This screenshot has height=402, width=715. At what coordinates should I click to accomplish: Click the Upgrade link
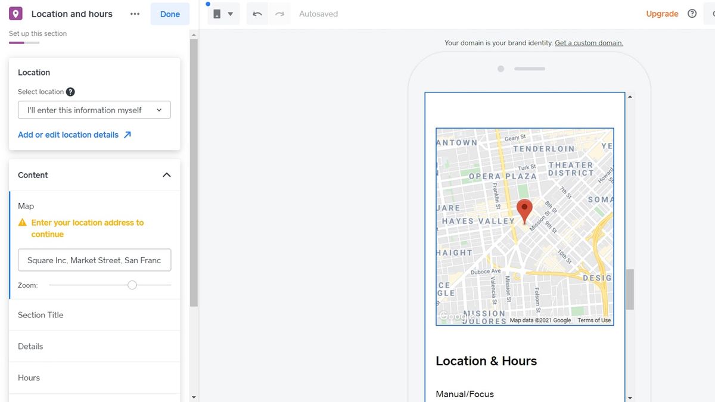click(661, 13)
